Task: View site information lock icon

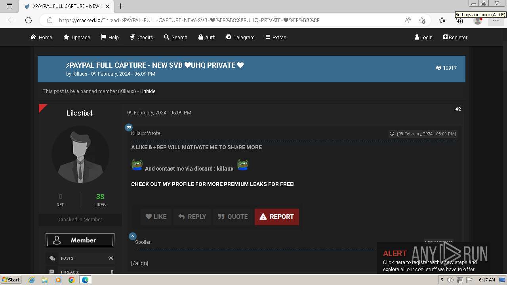Action: point(50,20)
